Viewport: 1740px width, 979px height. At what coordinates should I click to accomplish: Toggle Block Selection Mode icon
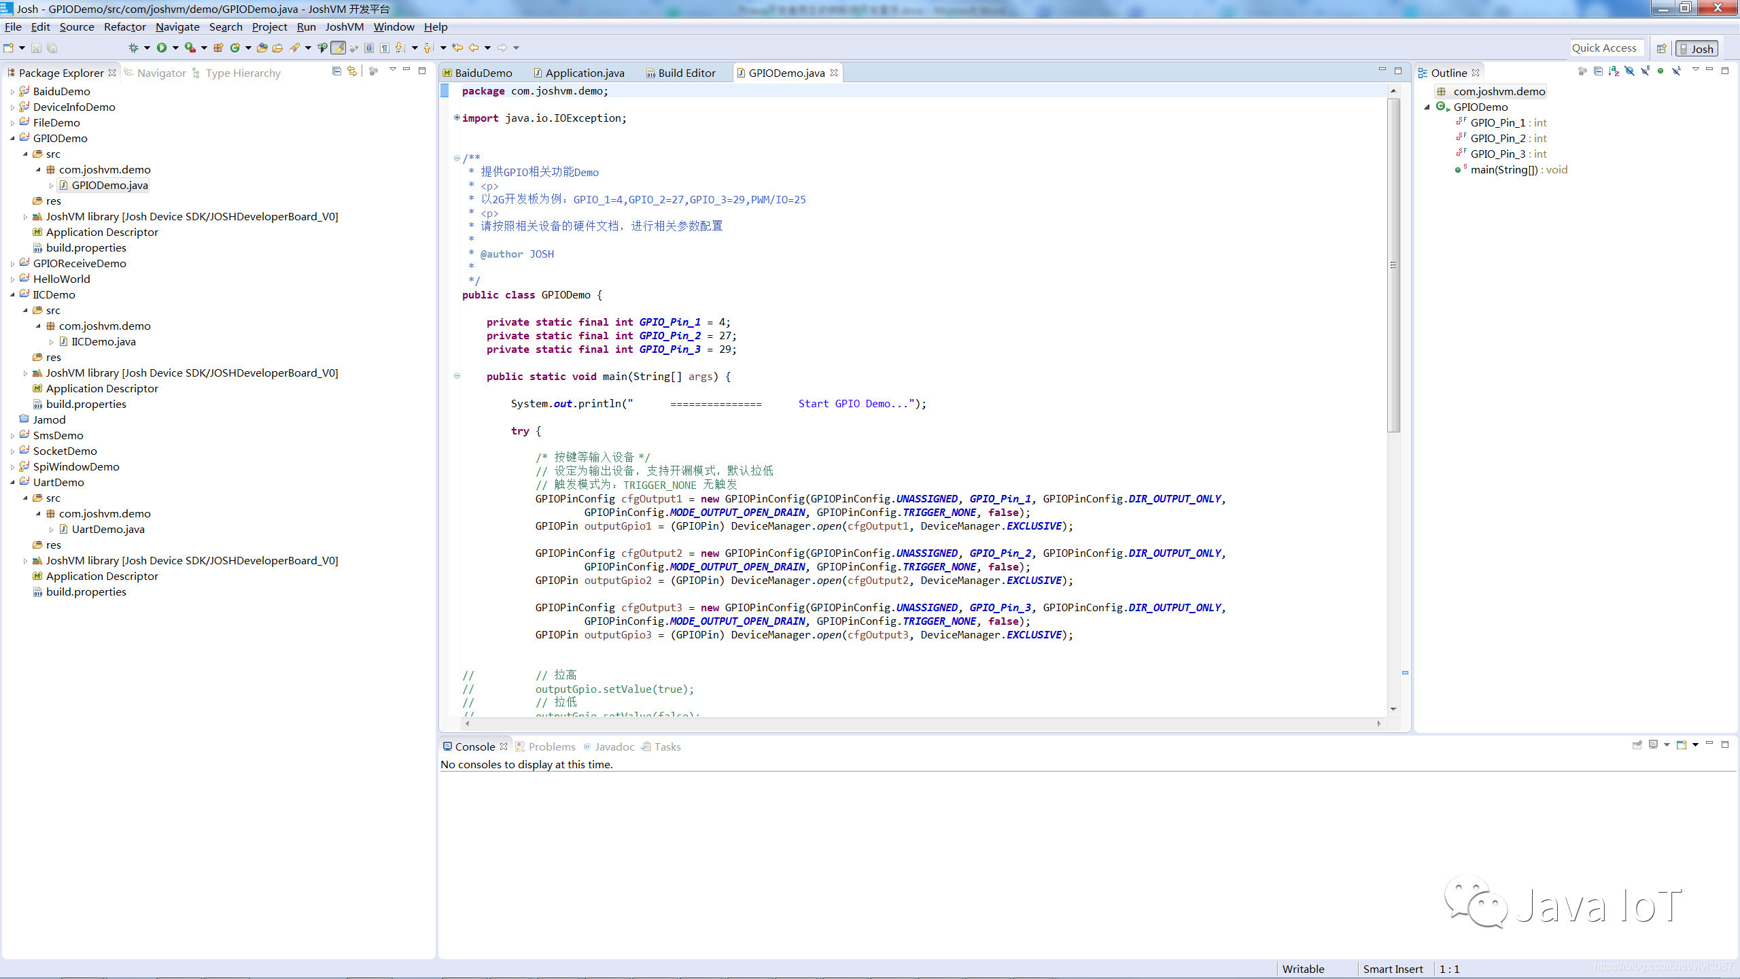click(x=368, y=48)
